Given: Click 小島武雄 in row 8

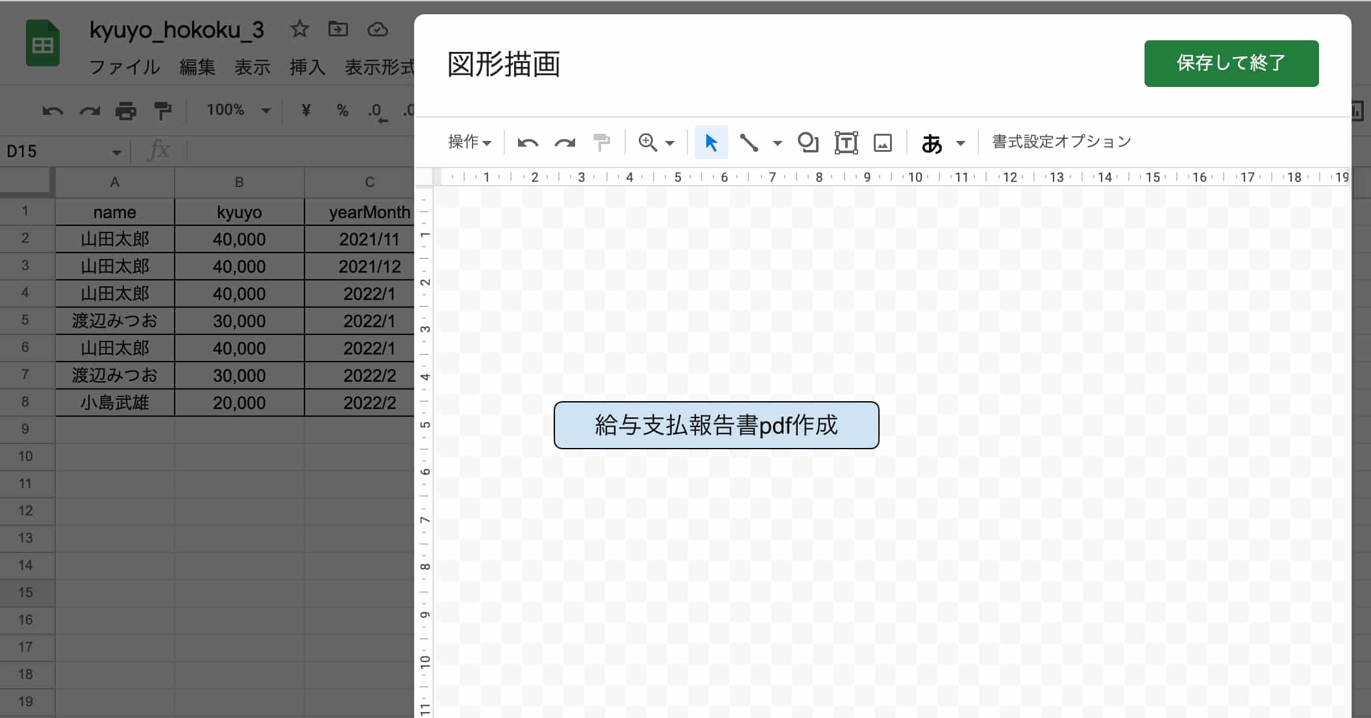Looking at the screenshot, I should [x=115, y=402].
